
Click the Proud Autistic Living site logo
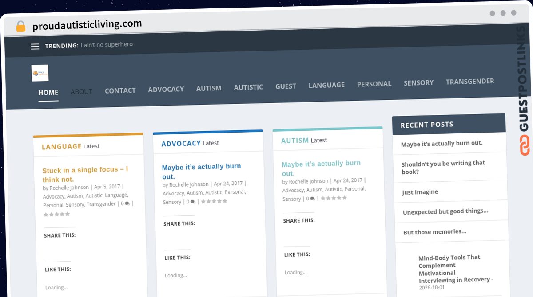(40, 73)
